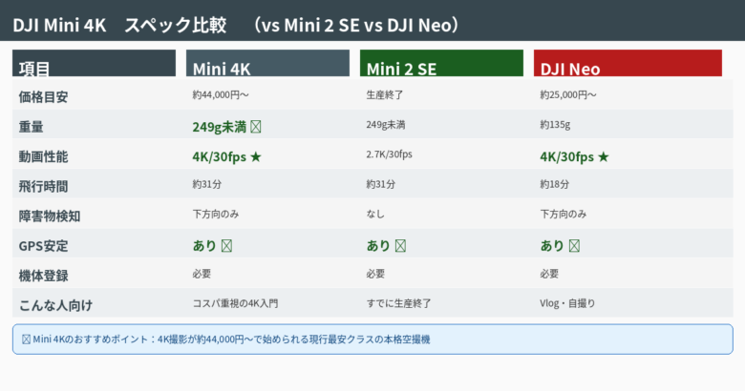Image resolution: width=745 pixels, height=391 pixels.
Task: Select the 重量 row label
Action: click(x=31, y=127)
